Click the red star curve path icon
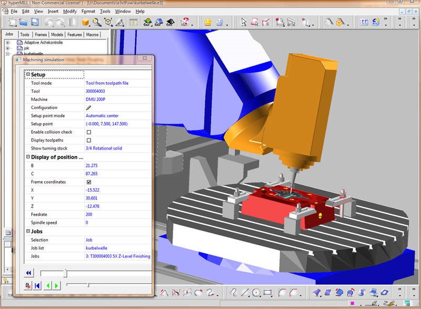421x309 pixels. [x=305, y=22]
